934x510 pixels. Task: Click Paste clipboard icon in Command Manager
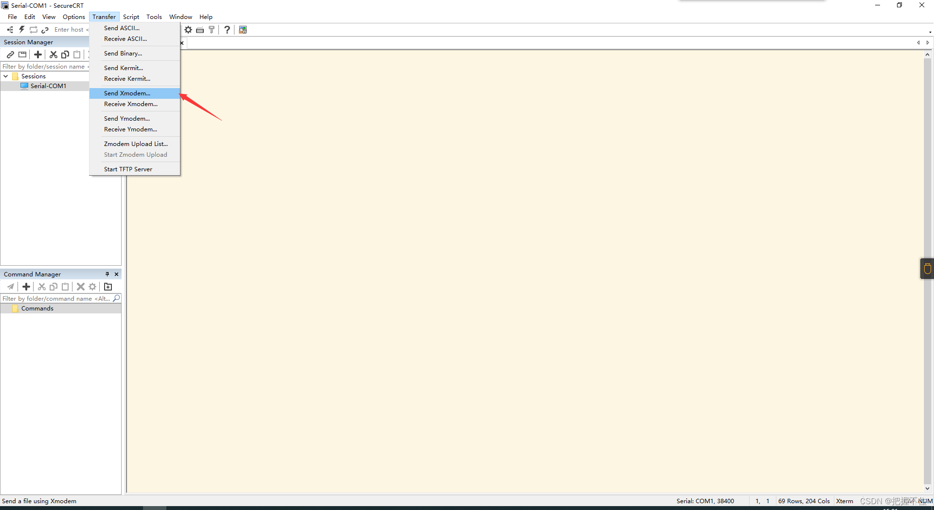(65, 287)
